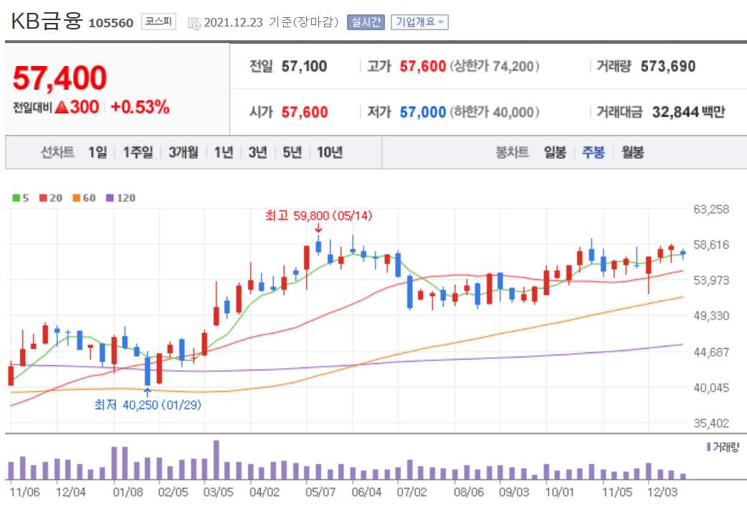The height and width of the screenshot is (506, 747).
Task: Switch to the 일봉 candle view
Action: click(x=555, y=151)
